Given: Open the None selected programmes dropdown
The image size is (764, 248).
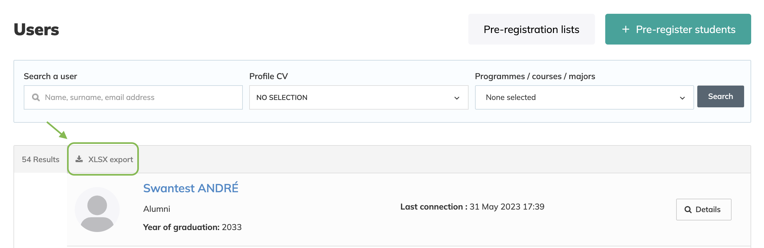Looking at the screenshot, I should (584, 97).
